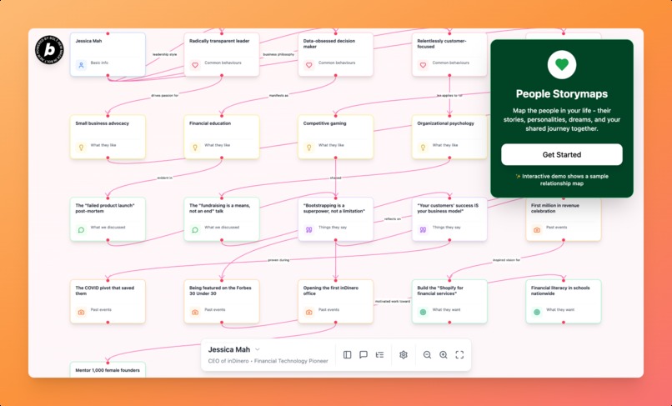
Task: Click the 'proven during' edge label
Action: click(x=278, y=260)
